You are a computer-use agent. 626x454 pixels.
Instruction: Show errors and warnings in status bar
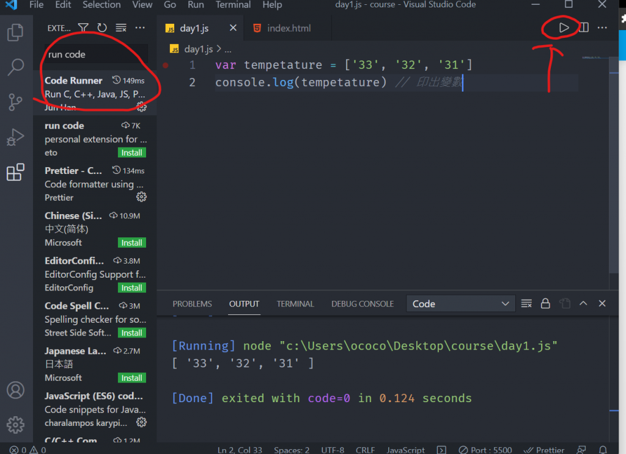click(28, 450)
